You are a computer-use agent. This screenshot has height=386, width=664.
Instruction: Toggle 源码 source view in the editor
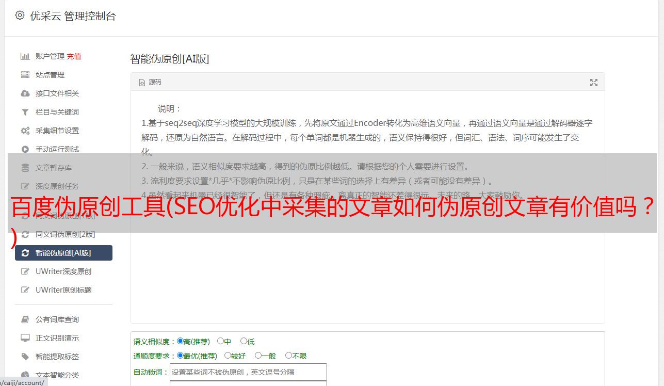(x=150, y=82)
